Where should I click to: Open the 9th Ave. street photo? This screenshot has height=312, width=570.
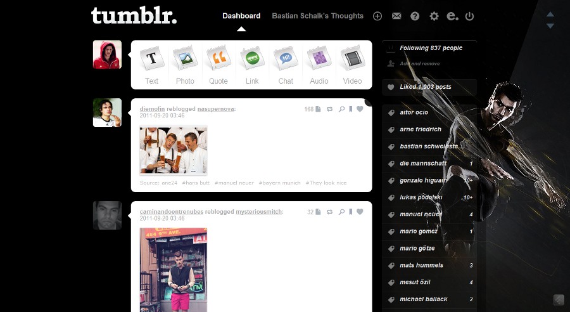click(x=174, y=270)
